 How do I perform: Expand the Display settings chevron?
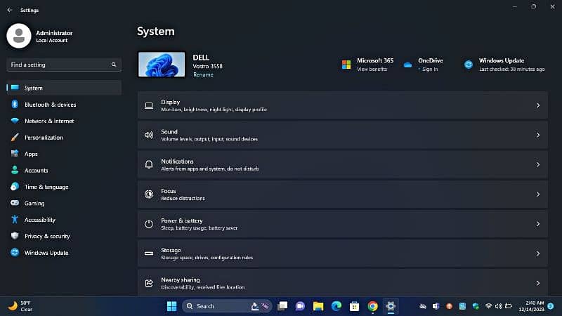(x=537, y=105)
